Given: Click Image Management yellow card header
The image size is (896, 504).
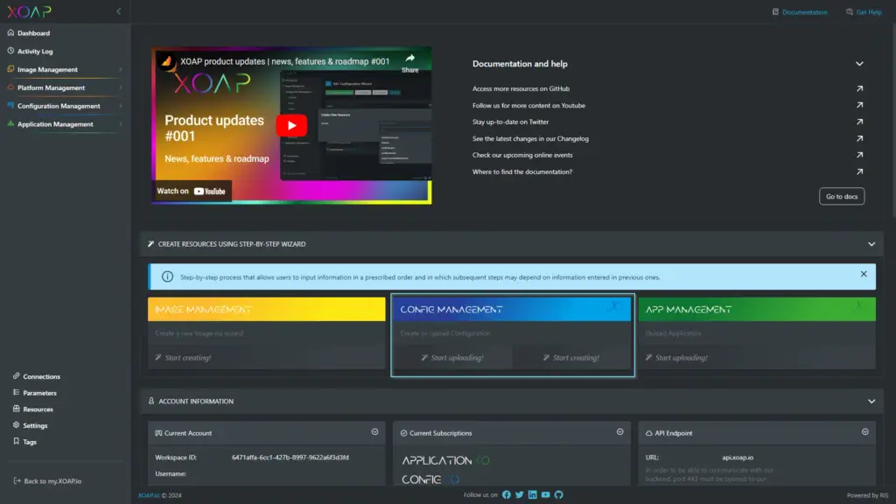Looking at the screenshot, I should point(266,309).
